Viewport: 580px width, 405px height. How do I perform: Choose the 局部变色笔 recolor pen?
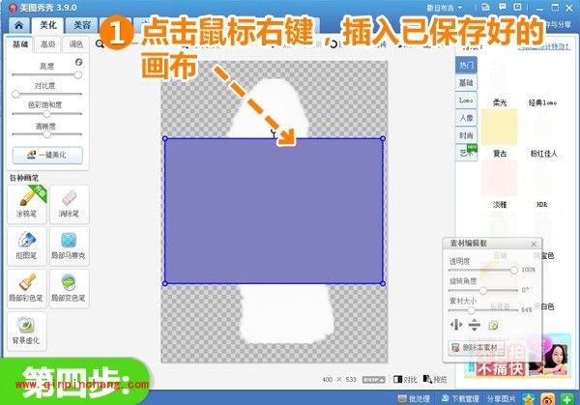[69, 286]
